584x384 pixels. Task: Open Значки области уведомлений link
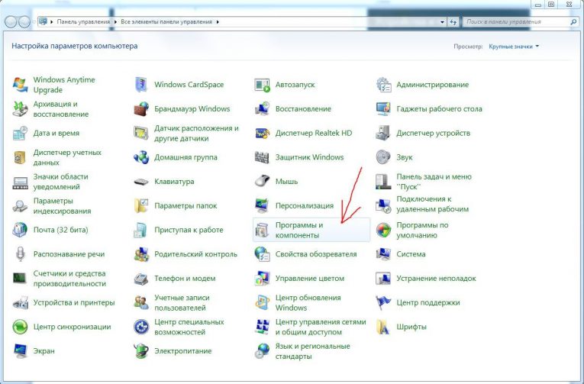click(x=60, y=182)
